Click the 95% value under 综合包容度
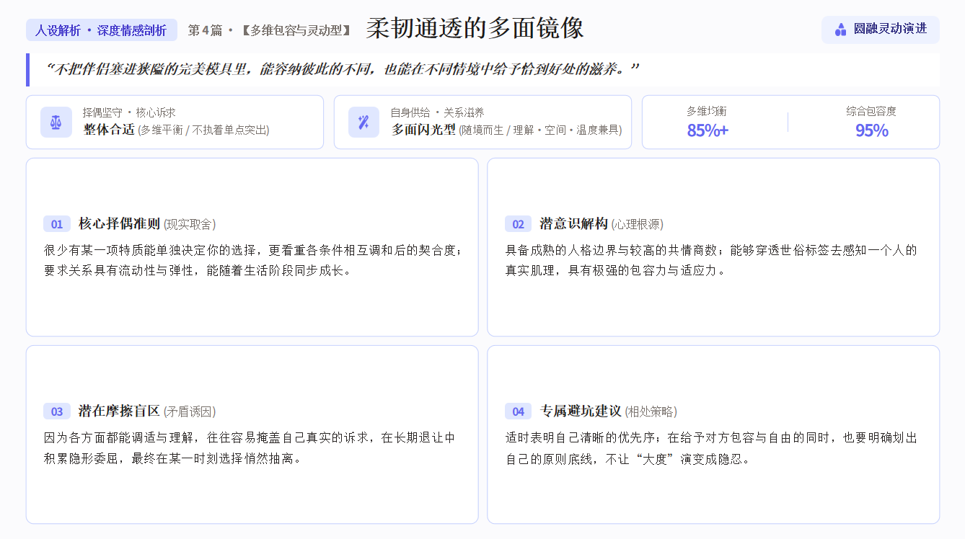The height and width of the screenshot is (539, 965). [x=871, y=130]
